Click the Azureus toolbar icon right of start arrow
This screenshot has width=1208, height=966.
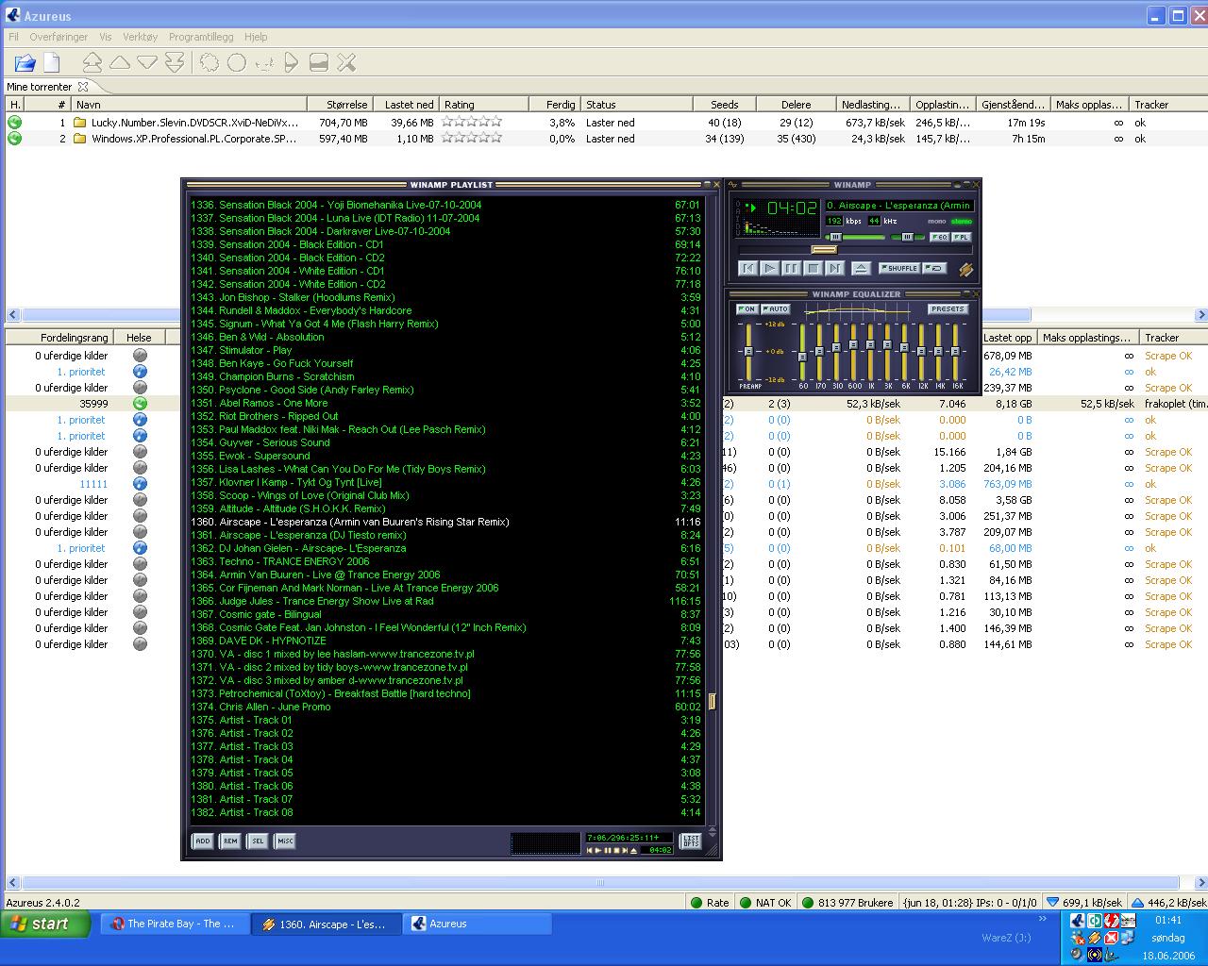pyautogui.click(x=319, y=63)
